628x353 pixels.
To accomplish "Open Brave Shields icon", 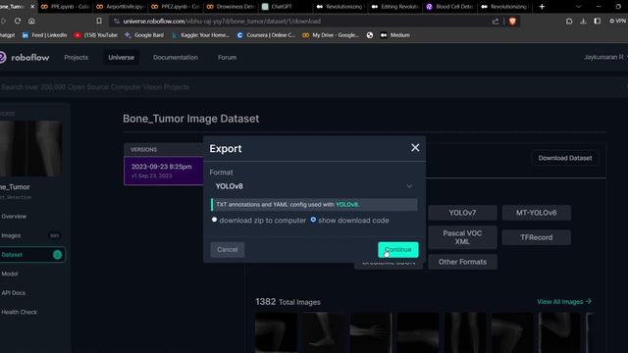I will tap(512, 22).
